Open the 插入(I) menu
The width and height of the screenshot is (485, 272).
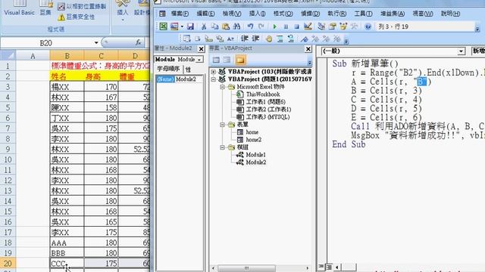tap(258, 14)
